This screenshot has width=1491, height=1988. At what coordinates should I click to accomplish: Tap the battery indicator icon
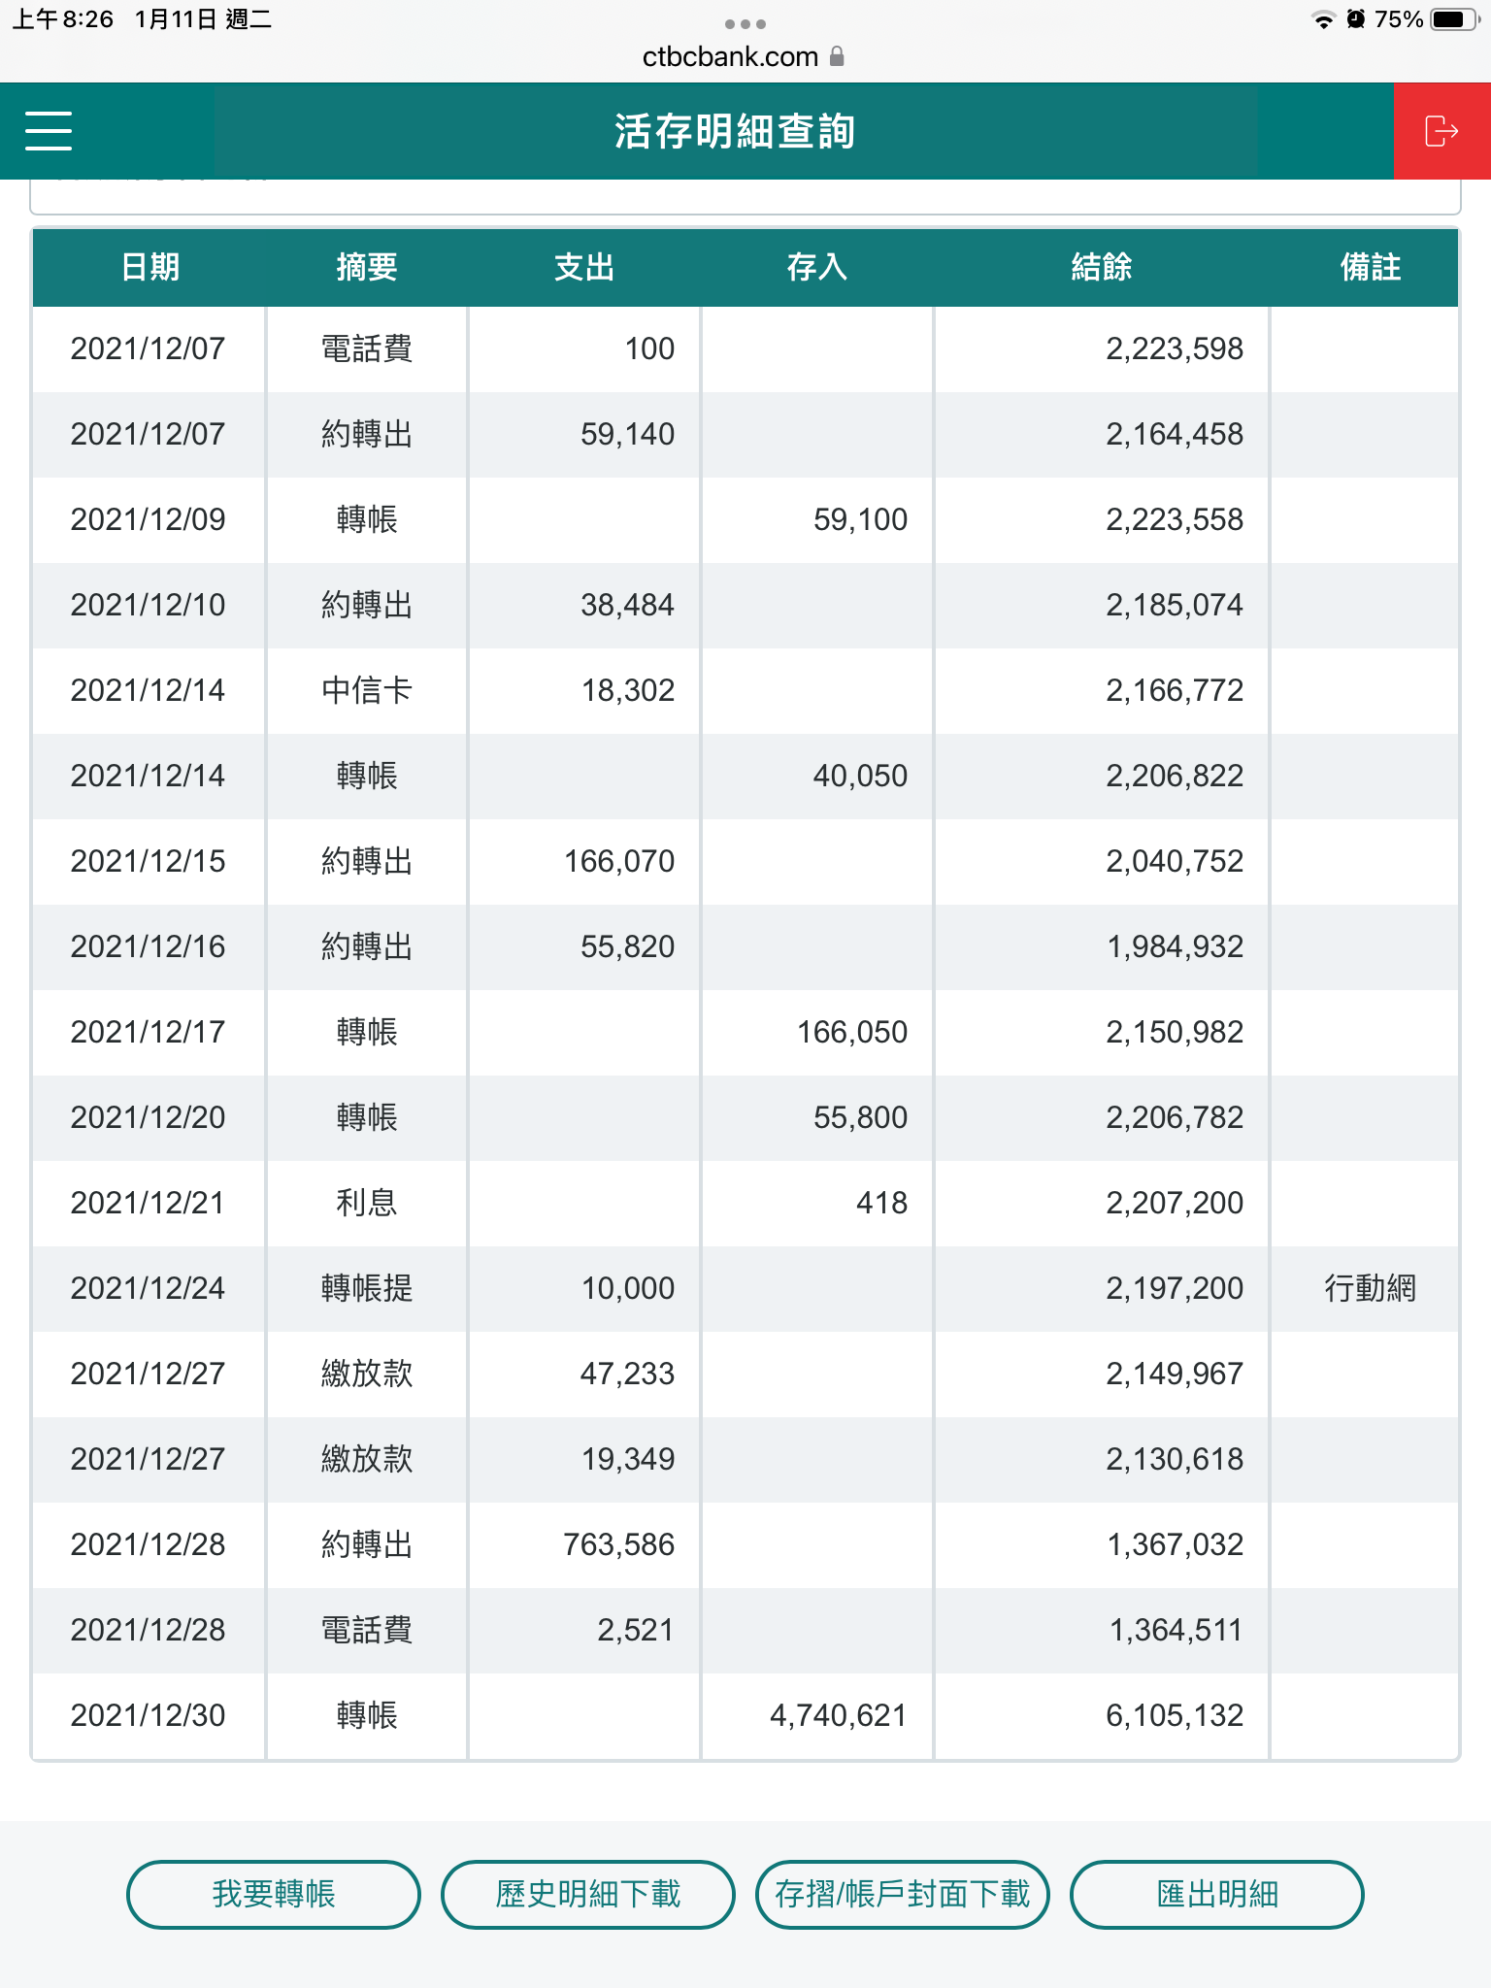[1454, 19]
